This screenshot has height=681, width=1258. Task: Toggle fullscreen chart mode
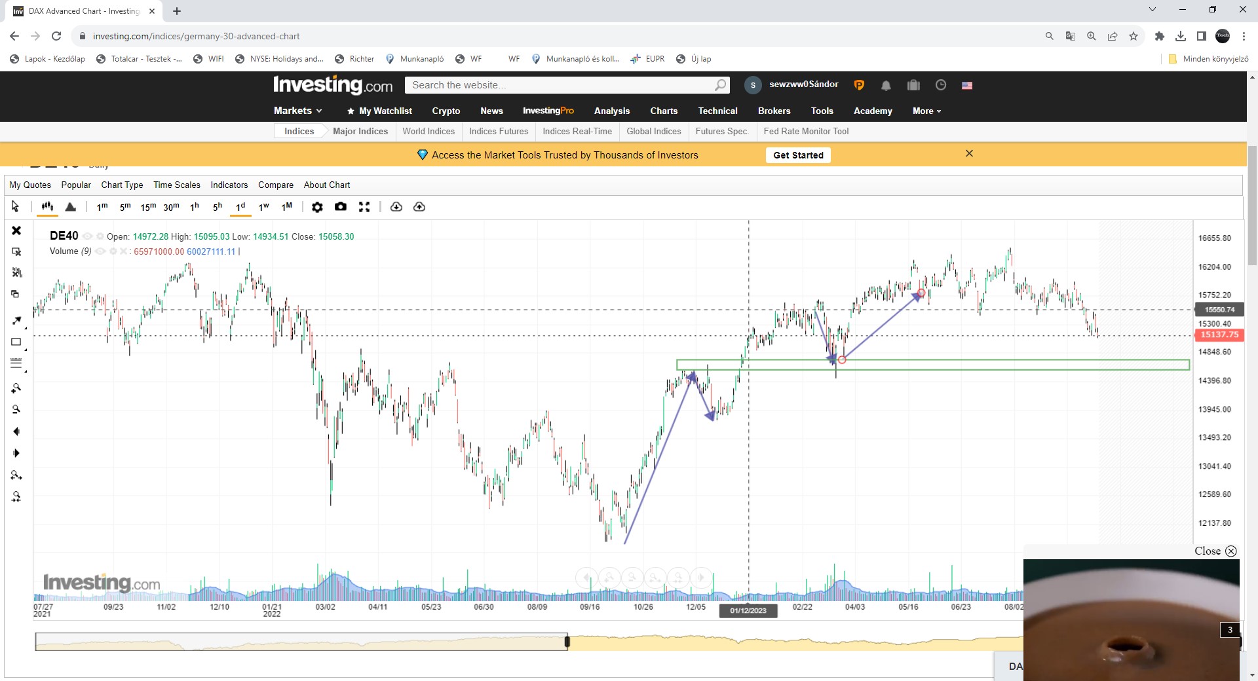click(364, 207)
